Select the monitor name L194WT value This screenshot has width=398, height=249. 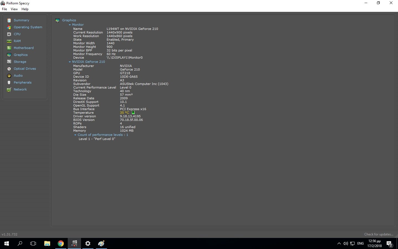[132, 29]
